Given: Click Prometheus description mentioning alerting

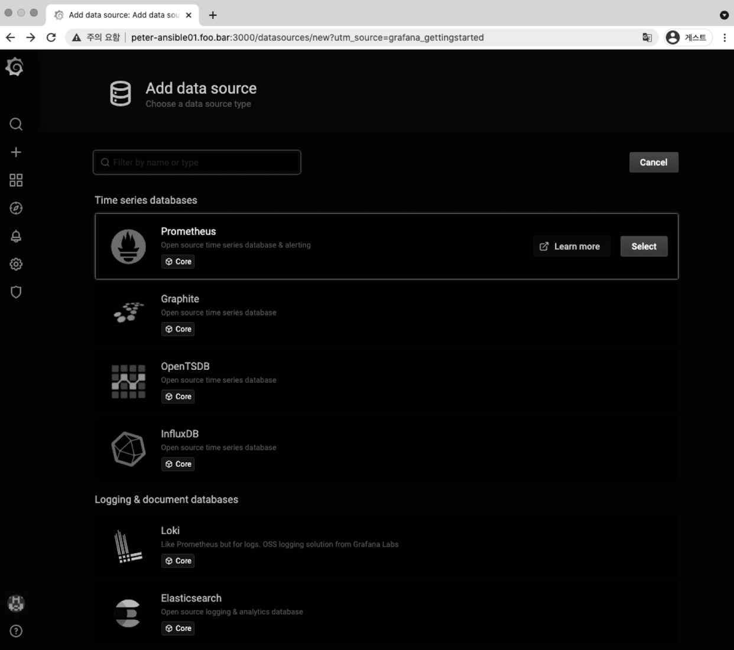Looking at the screenshot, I should [236, 245].
